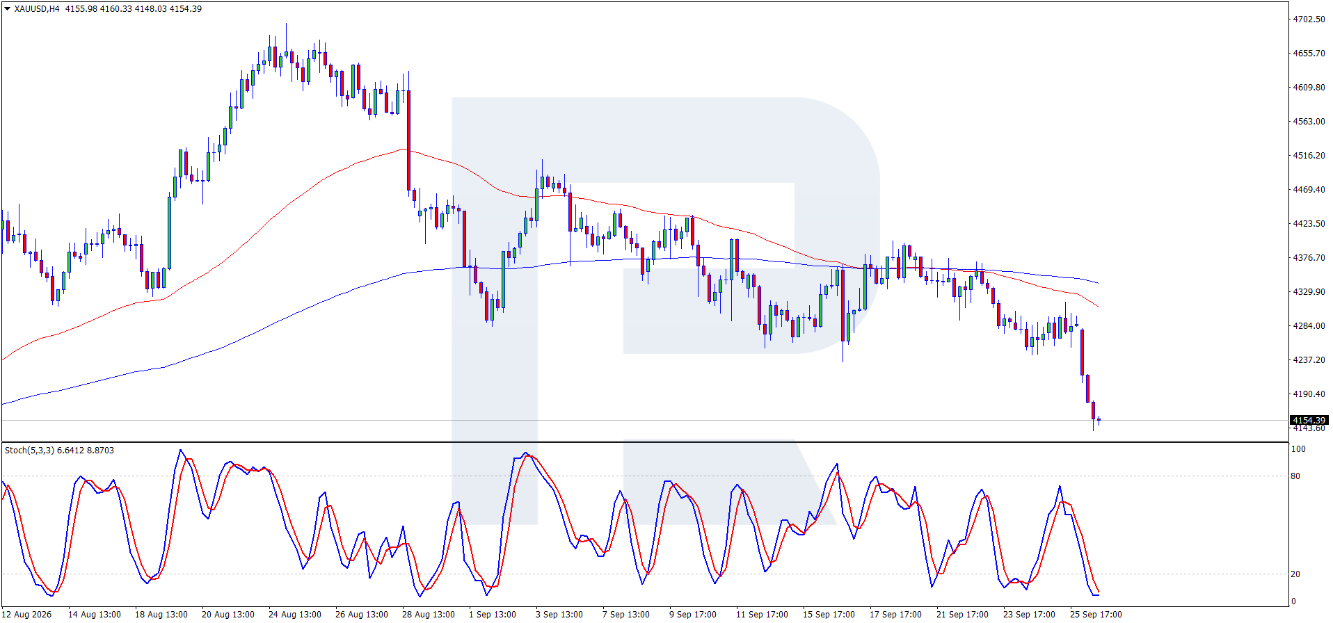
Task: Click the Stochastic 20 level label
Action: [1295, 574]
